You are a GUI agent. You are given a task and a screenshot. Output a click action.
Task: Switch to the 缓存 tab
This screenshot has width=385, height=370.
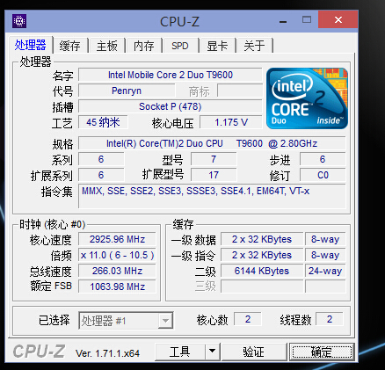(70, 46)
